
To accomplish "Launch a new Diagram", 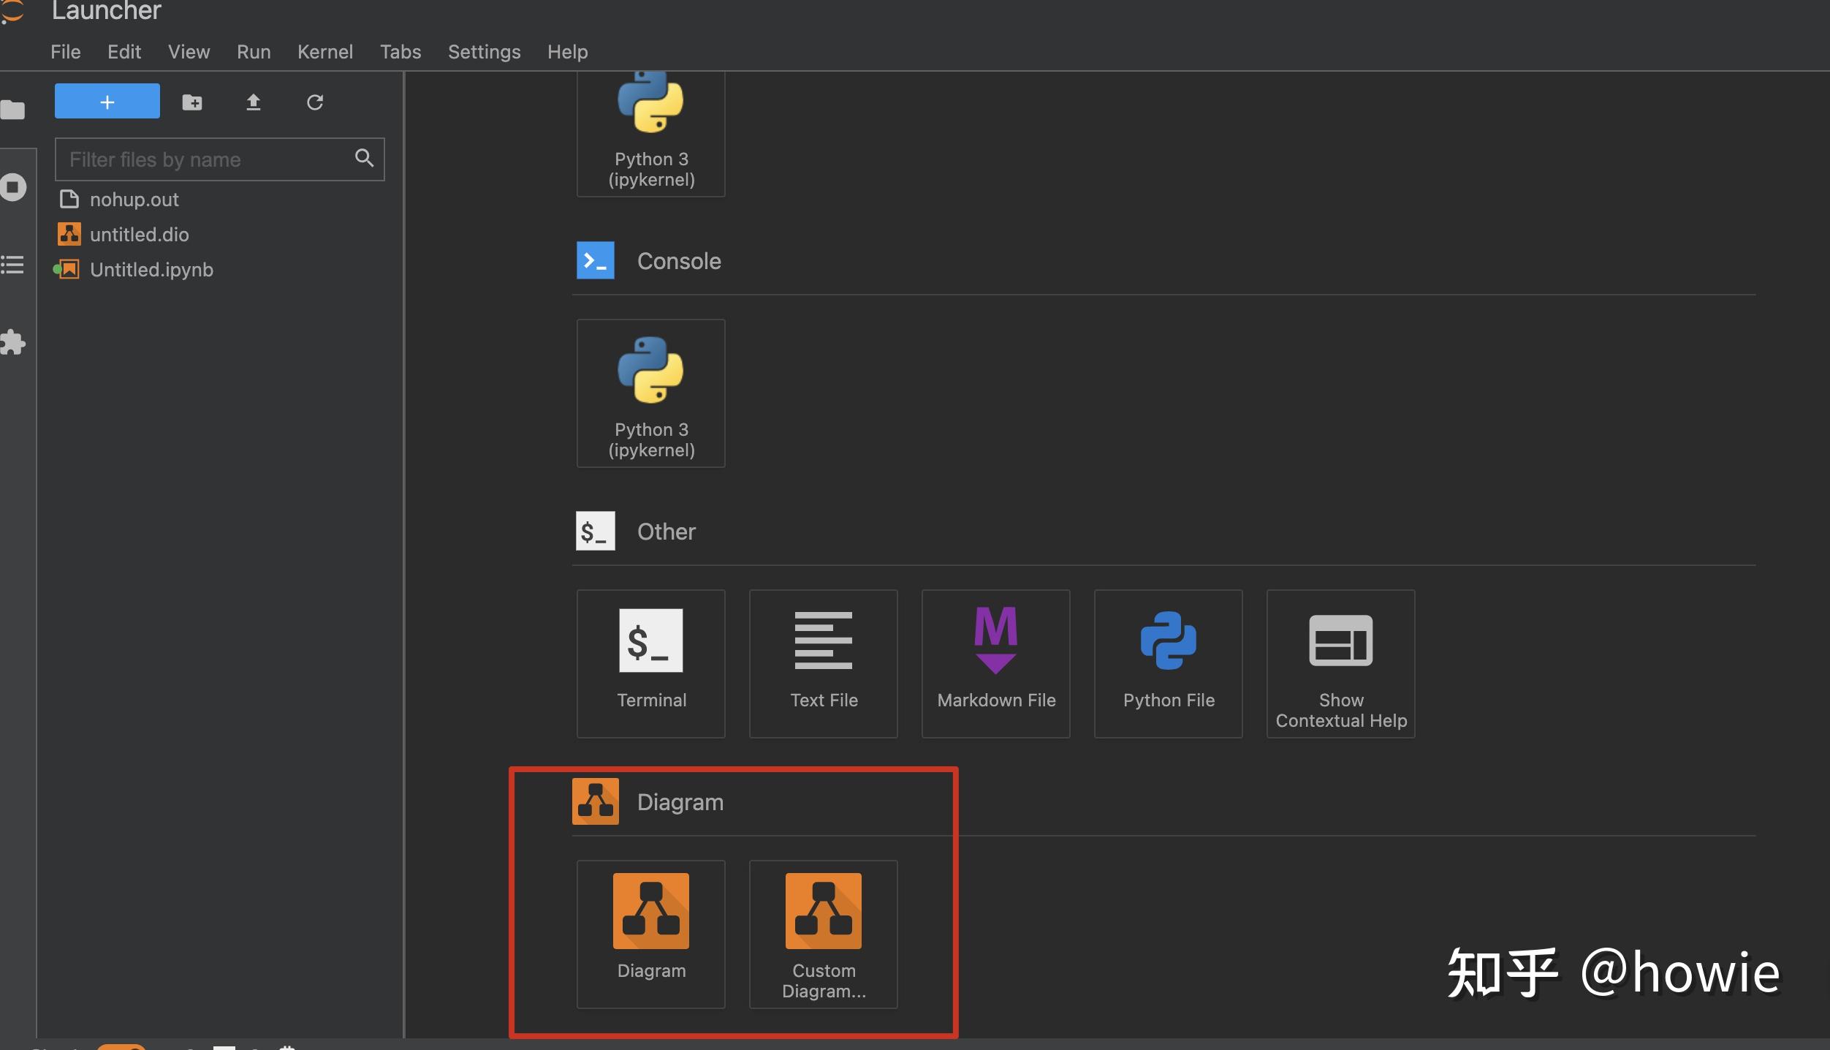I will point(650,934).
